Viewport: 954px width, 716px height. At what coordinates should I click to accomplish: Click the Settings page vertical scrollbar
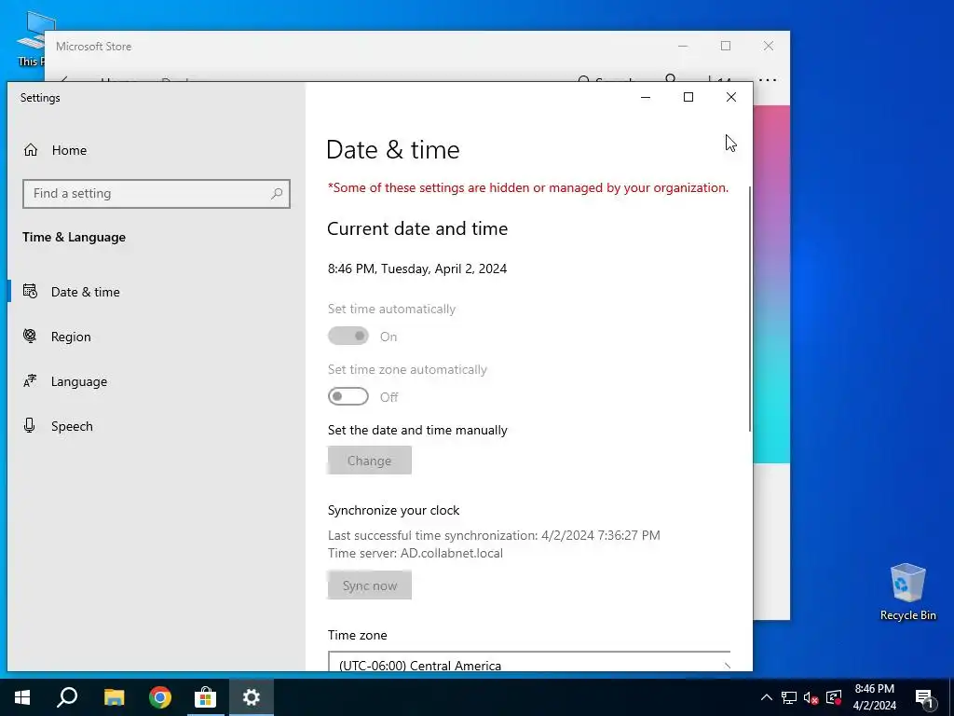pos(750,310)
